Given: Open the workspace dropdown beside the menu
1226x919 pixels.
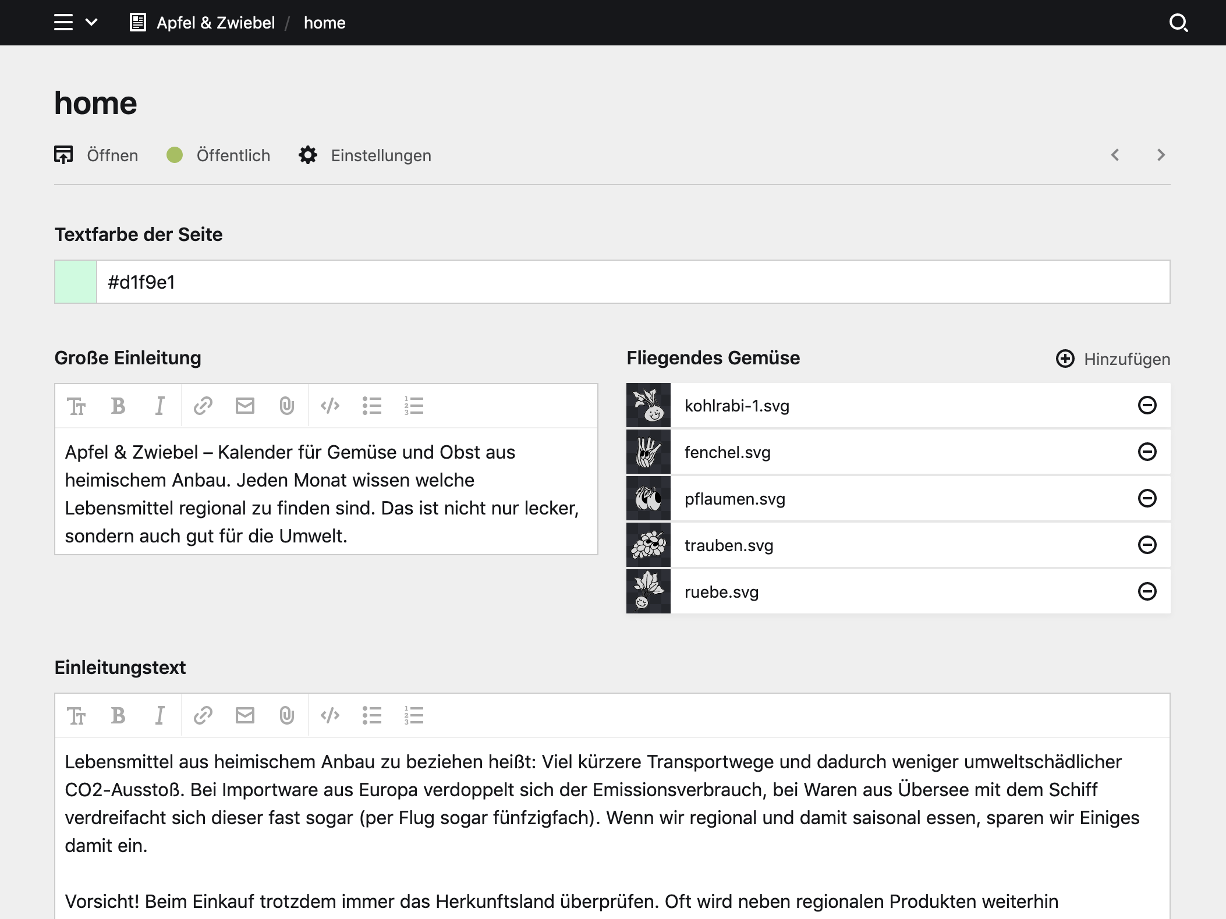Looking at the screenshot, I should 92,23.
